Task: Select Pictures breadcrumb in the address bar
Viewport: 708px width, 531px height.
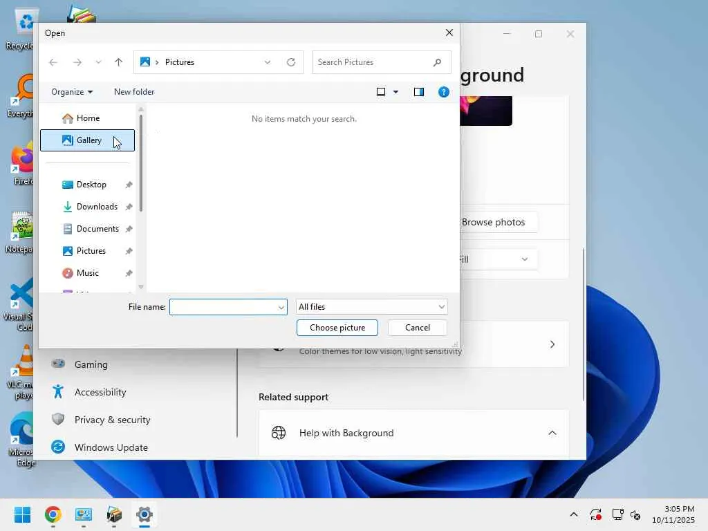Action: pyautogui.click(x=179, y=62)
